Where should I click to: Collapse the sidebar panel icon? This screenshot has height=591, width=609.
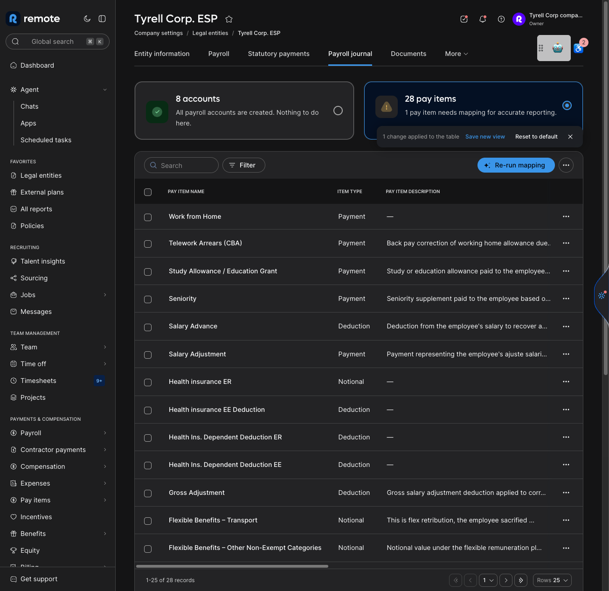102,19
